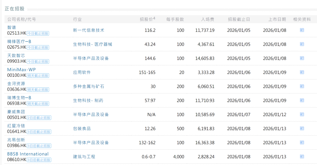Open the BBSB International company link

pos(28,154)
